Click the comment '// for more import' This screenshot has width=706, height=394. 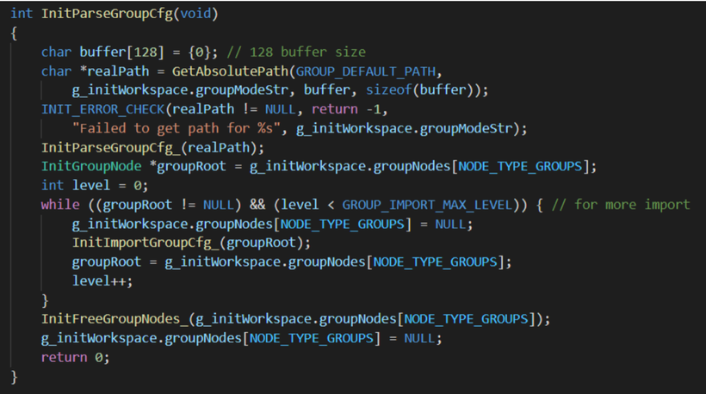point(621,205)
